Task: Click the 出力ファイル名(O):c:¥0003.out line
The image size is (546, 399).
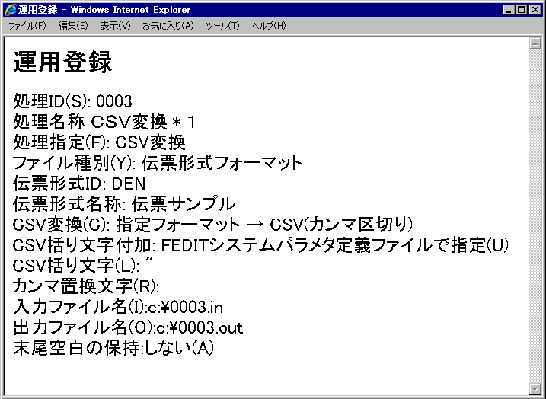Action: 128,327
